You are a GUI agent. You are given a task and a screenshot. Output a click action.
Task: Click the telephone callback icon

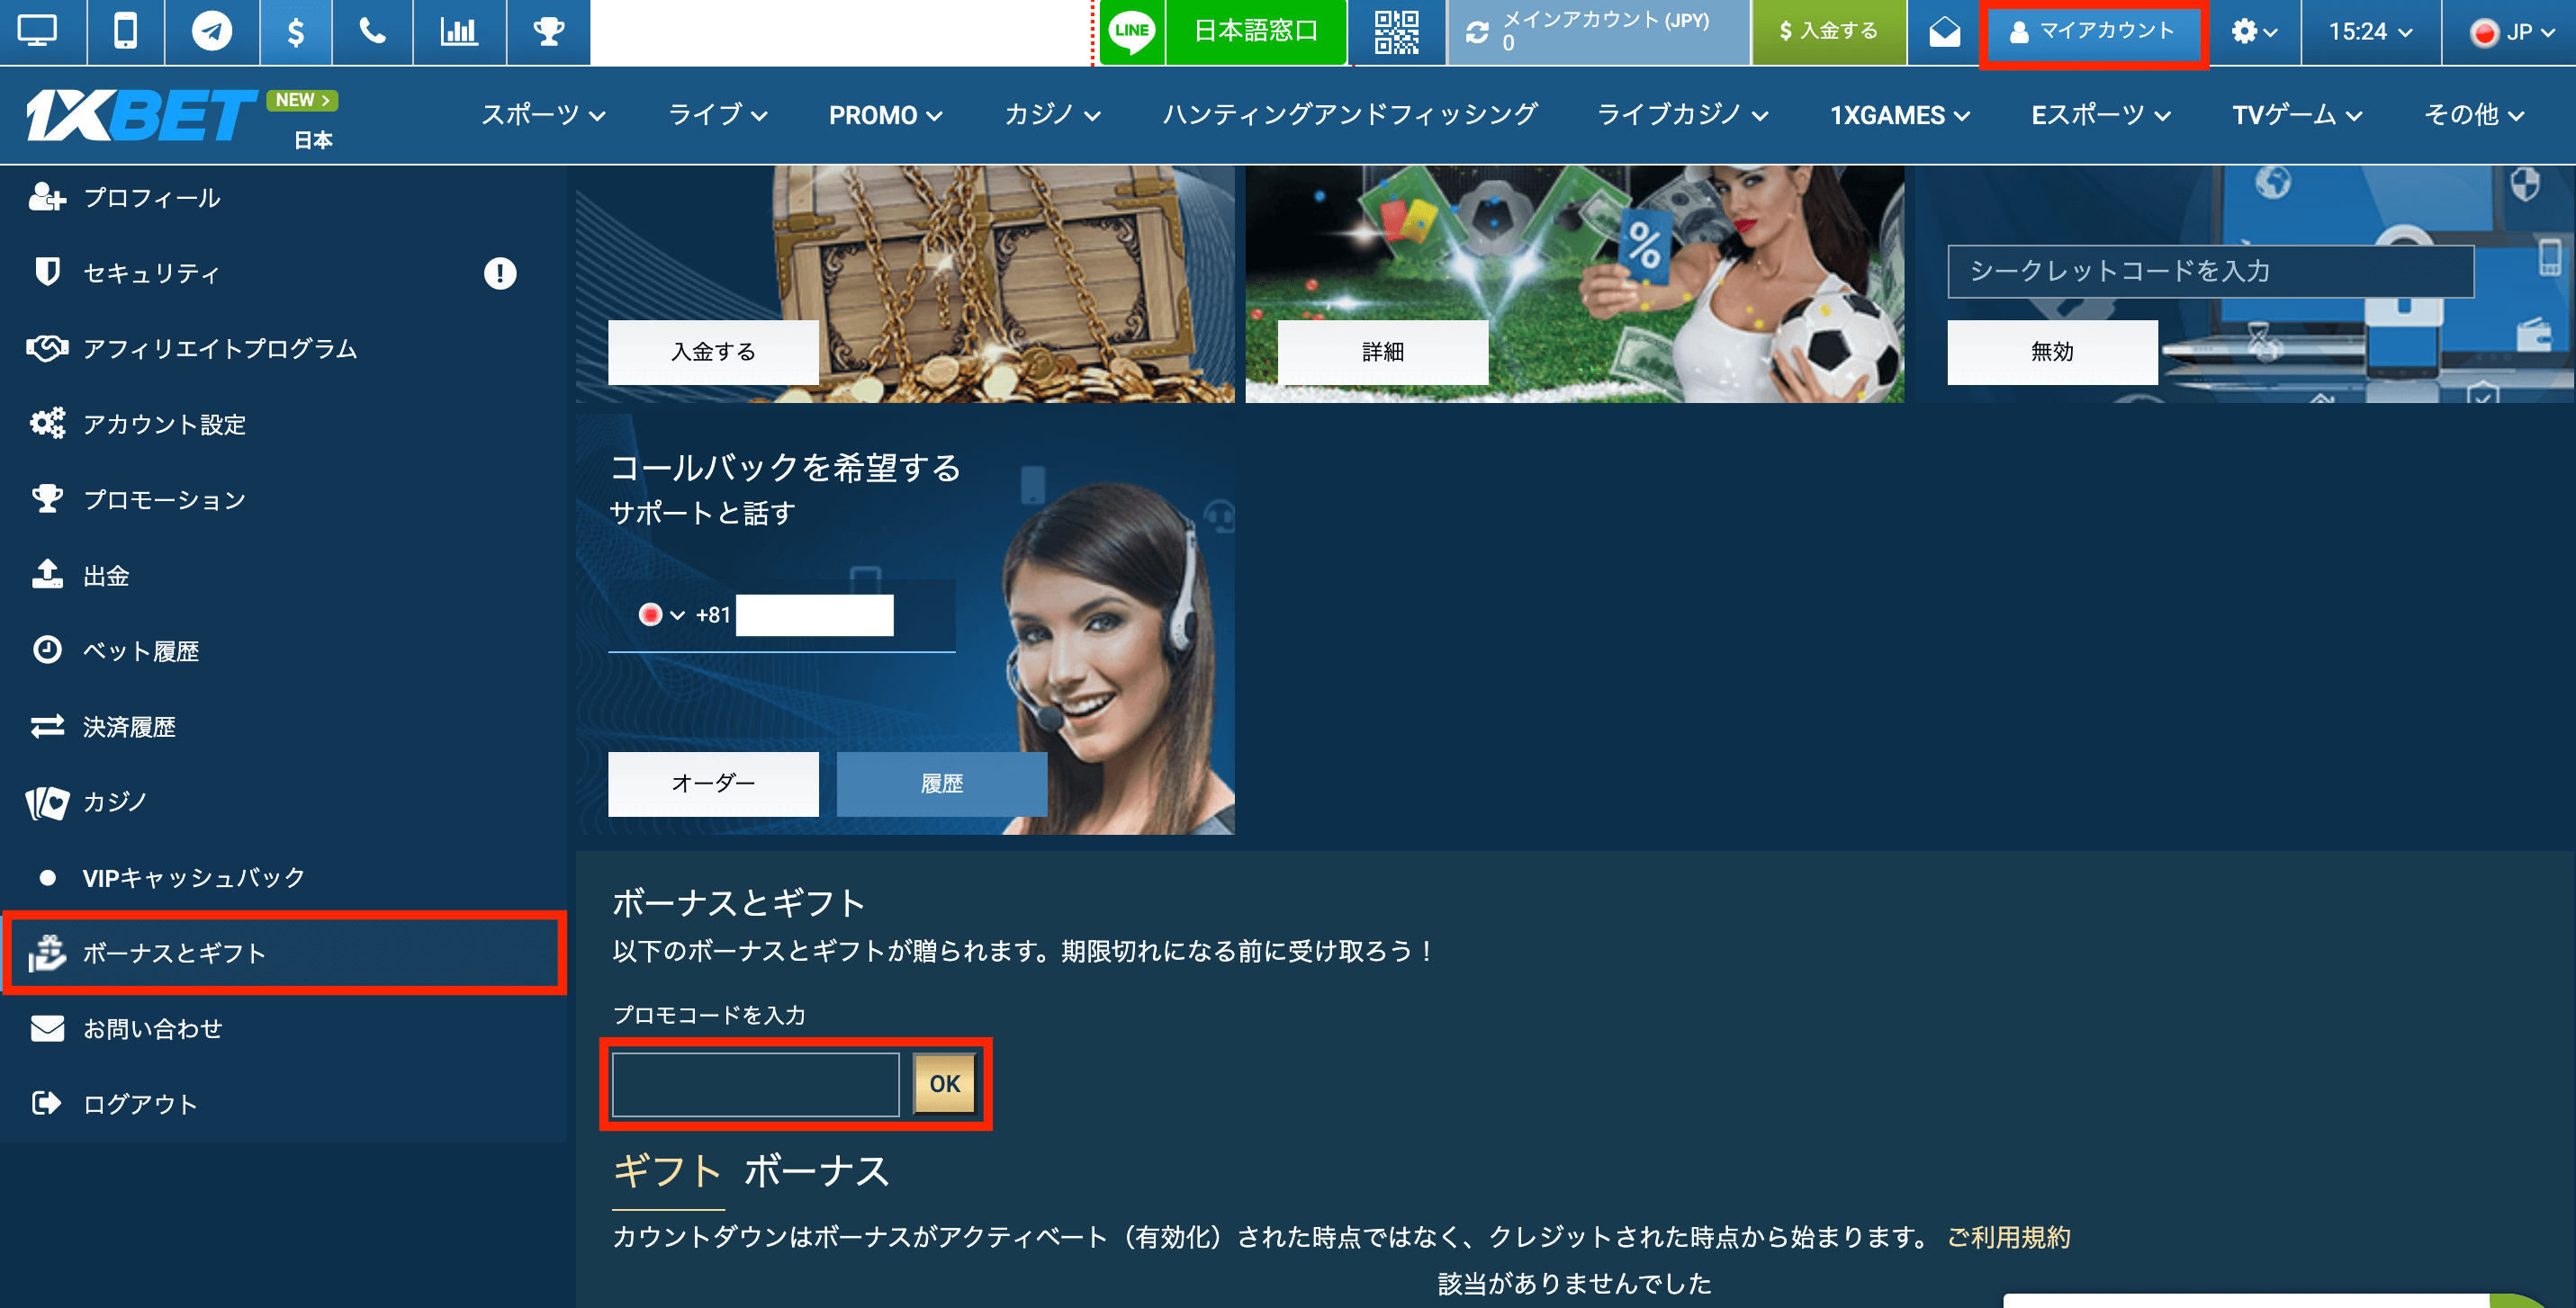(x=372, y=31)
